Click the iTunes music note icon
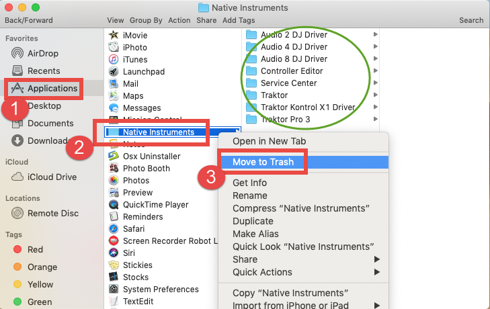 [x=114, y=59]
